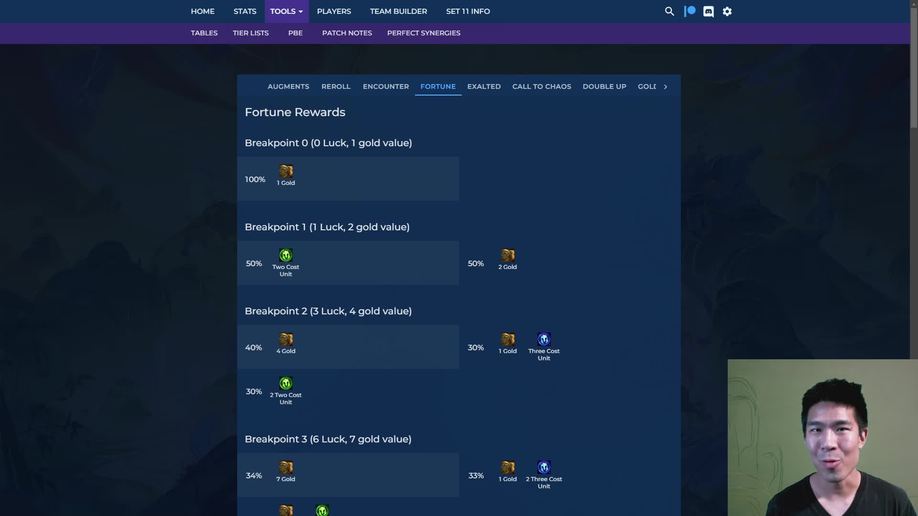Screen dimensions: 918x516
Task: Click the Two Cost Unit icon in Breakpoint 1
Action: 286,255
